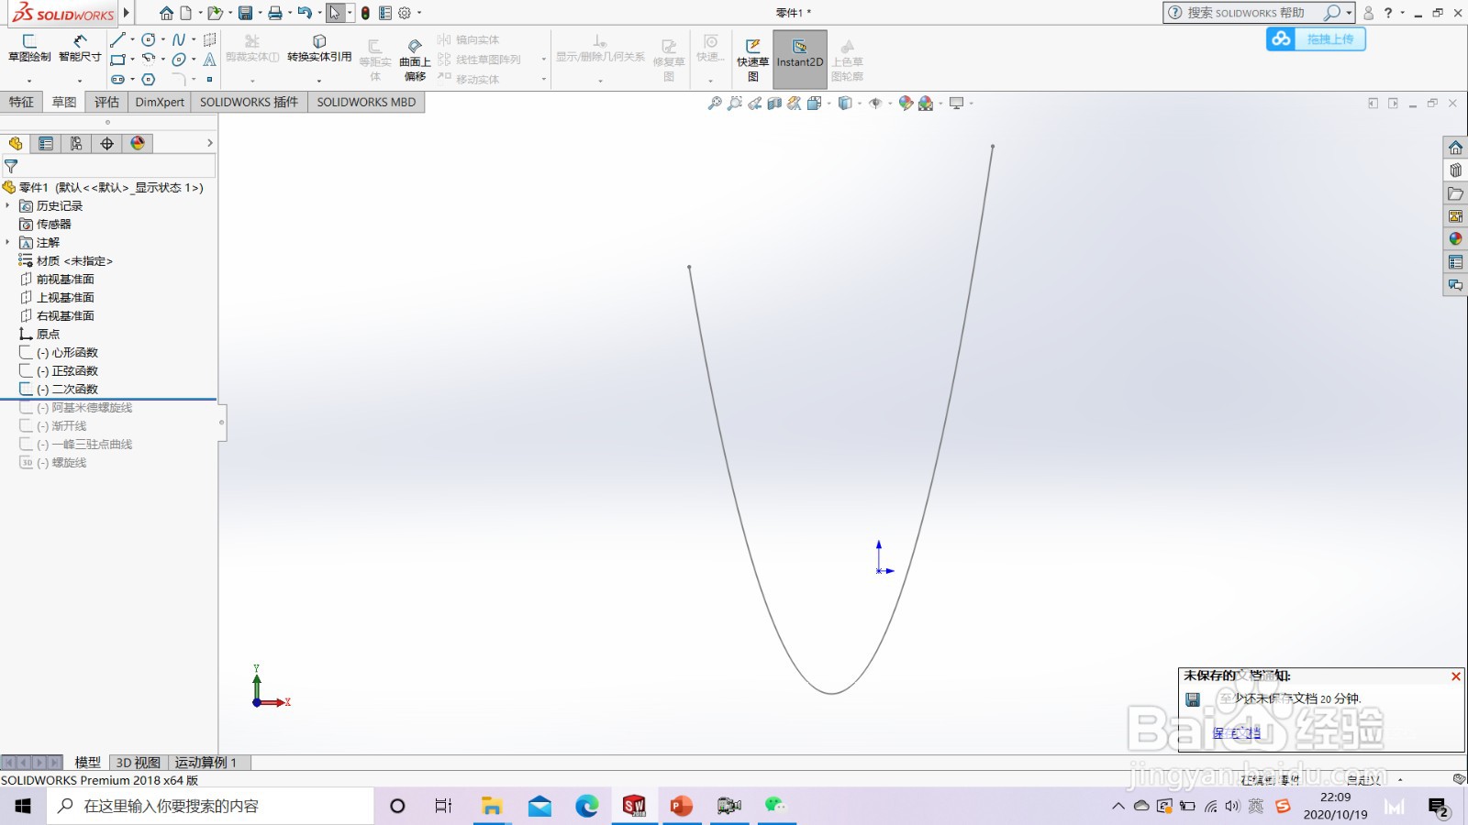Open the DisplayManager color wheel tab
Screen dimensions: 1468x825
point(138,144)
